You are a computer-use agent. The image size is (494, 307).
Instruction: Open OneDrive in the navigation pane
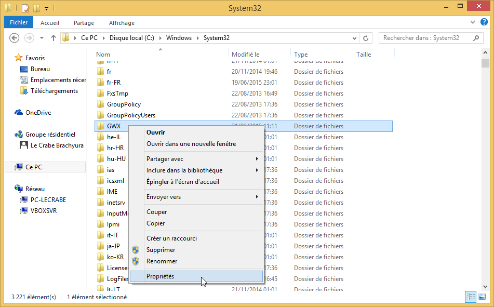[38, 113]
